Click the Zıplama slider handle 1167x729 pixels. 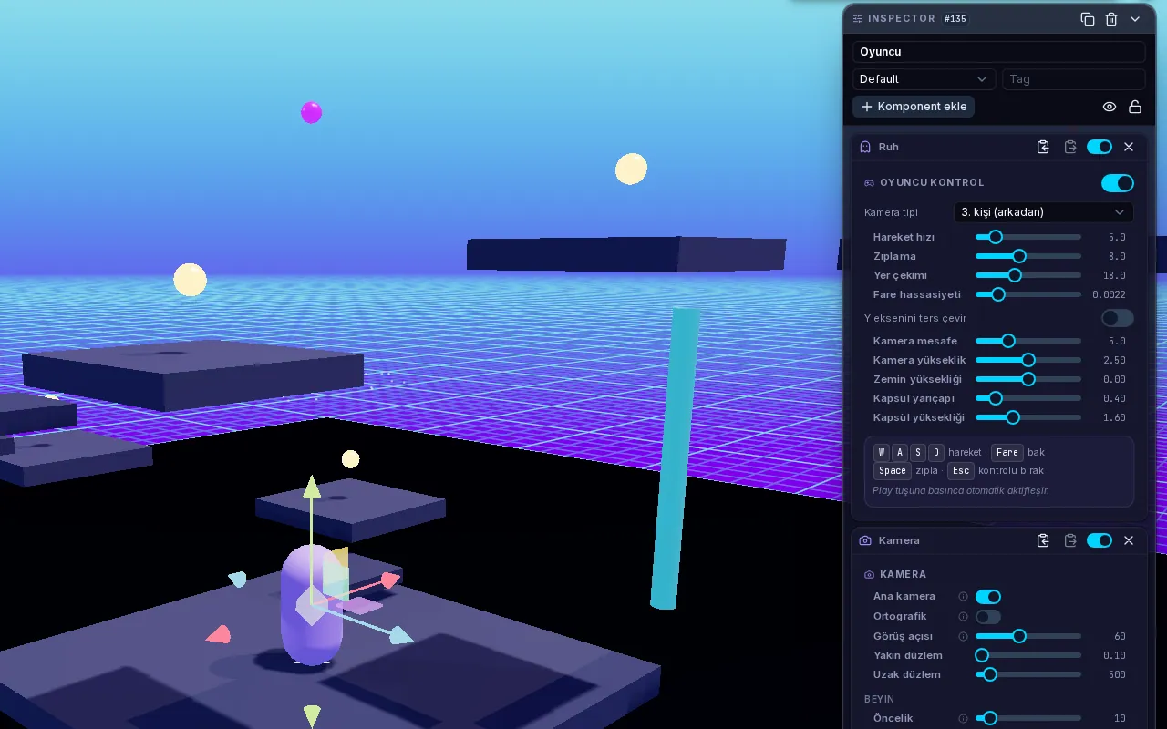click(1019, 256)
